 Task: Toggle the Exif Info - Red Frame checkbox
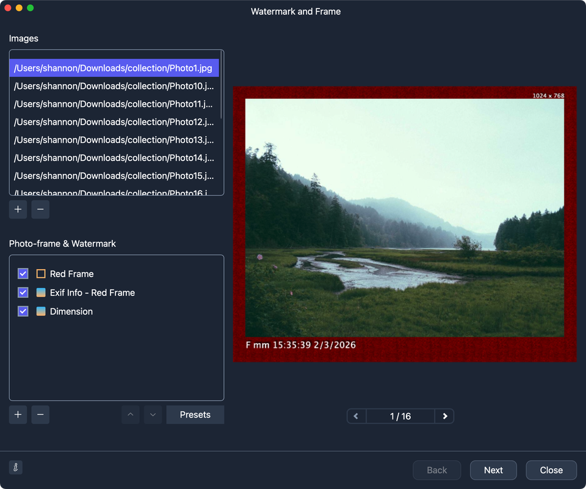tap(23, 292)
